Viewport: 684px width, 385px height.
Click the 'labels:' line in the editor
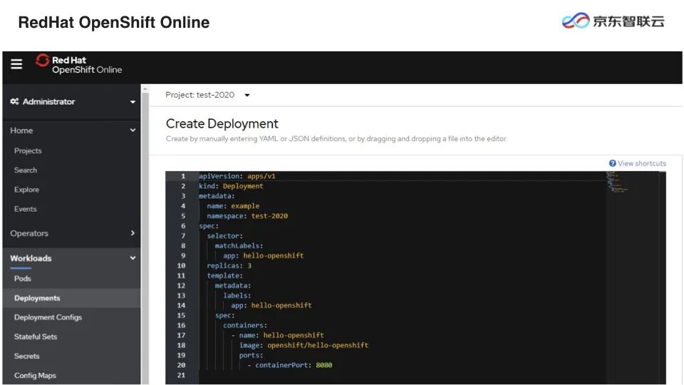(237, 295)
